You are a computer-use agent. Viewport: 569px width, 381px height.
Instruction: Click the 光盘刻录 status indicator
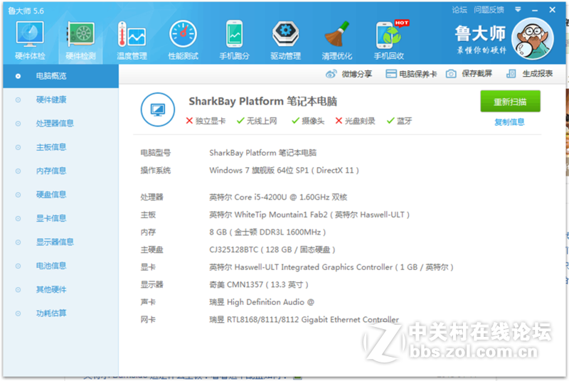(355, 121)
